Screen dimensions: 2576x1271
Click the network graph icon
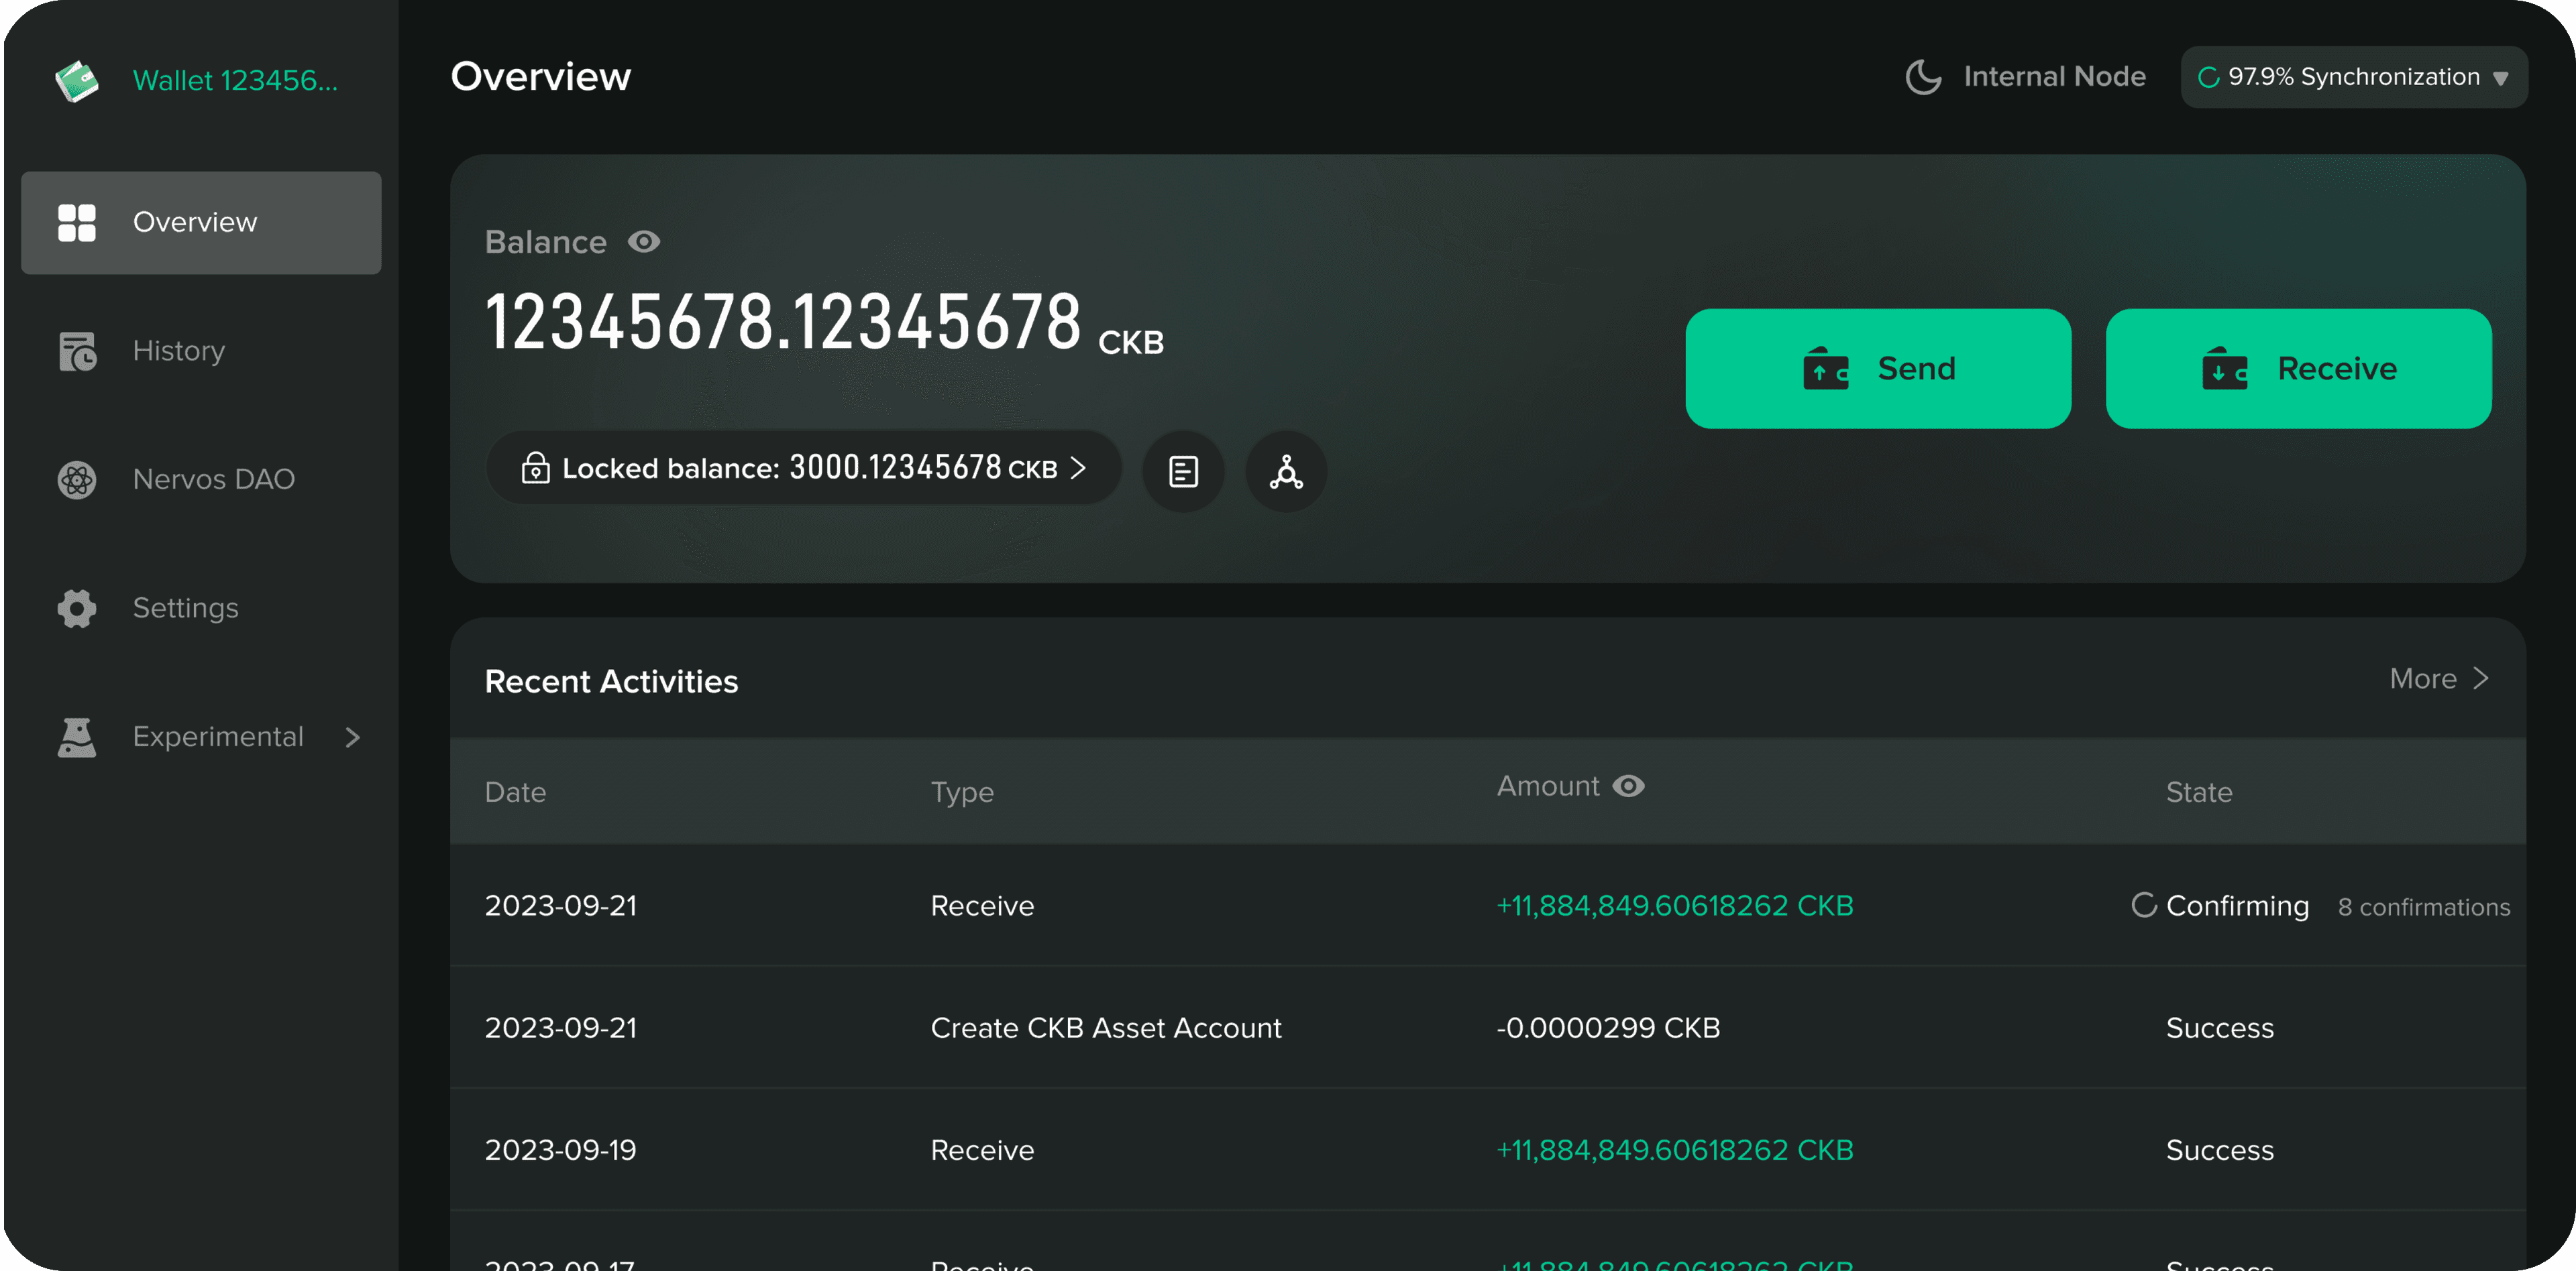coord(1286,471)
